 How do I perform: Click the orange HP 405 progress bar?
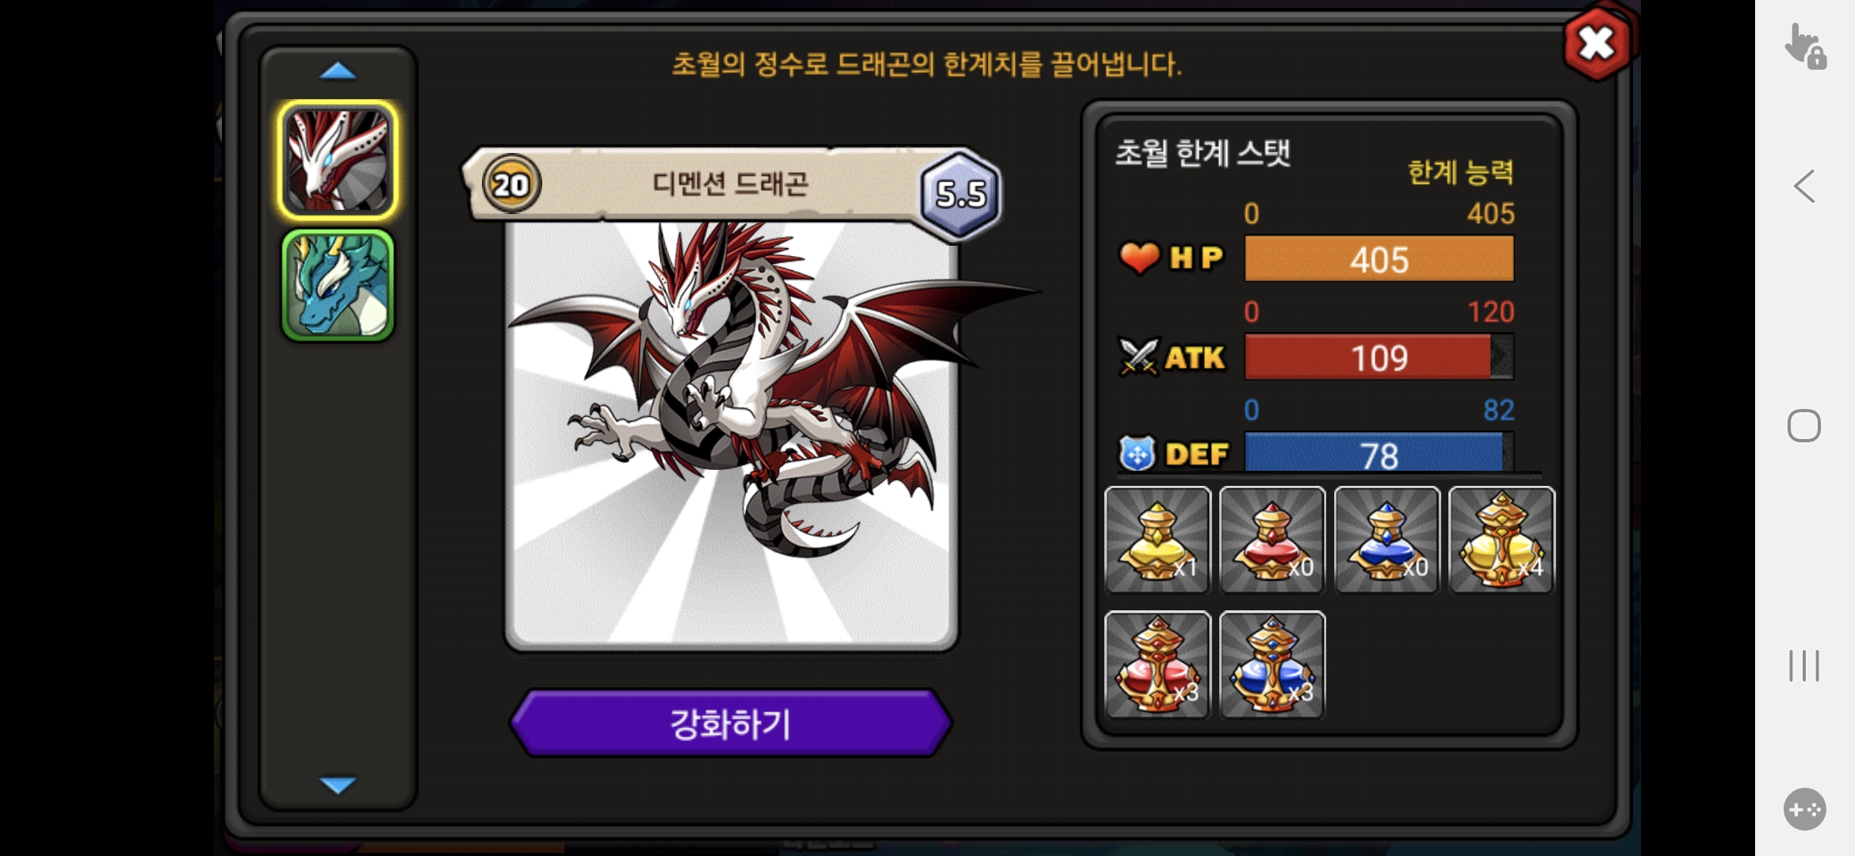pyautogui.click(x=1379, y=259)
